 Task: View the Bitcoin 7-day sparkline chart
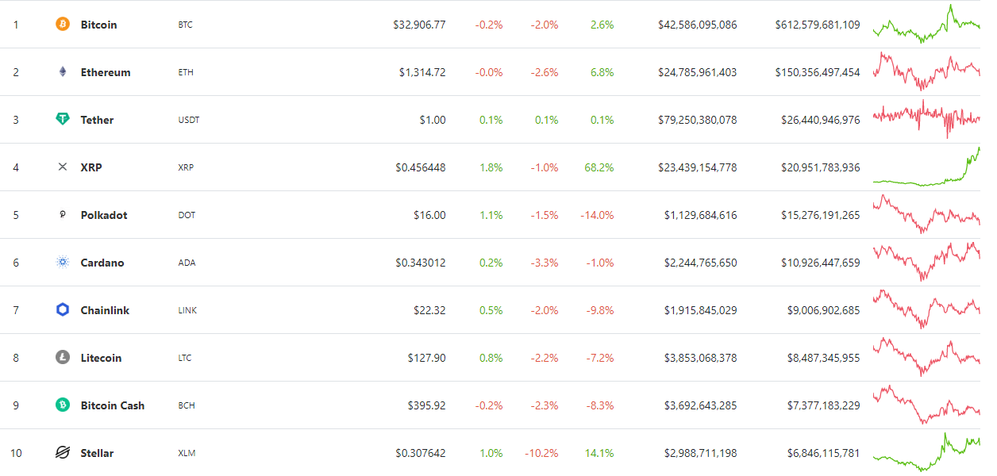(926, 24)
